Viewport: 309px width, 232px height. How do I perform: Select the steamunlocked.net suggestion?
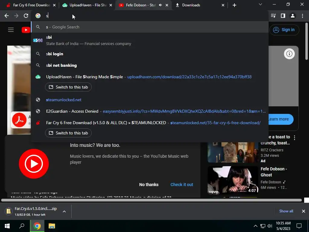click(x=150, y=100)
